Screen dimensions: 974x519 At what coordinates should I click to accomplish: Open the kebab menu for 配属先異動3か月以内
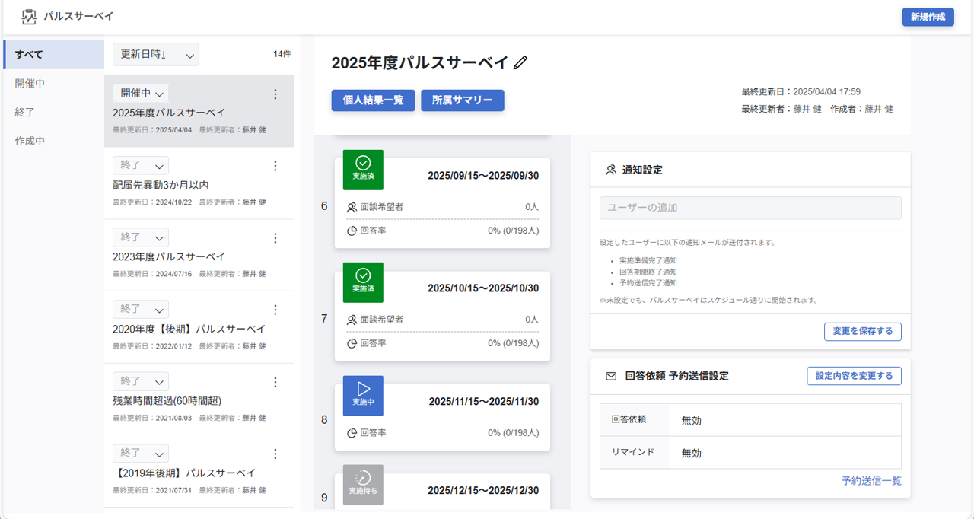[x=275, y=166]
